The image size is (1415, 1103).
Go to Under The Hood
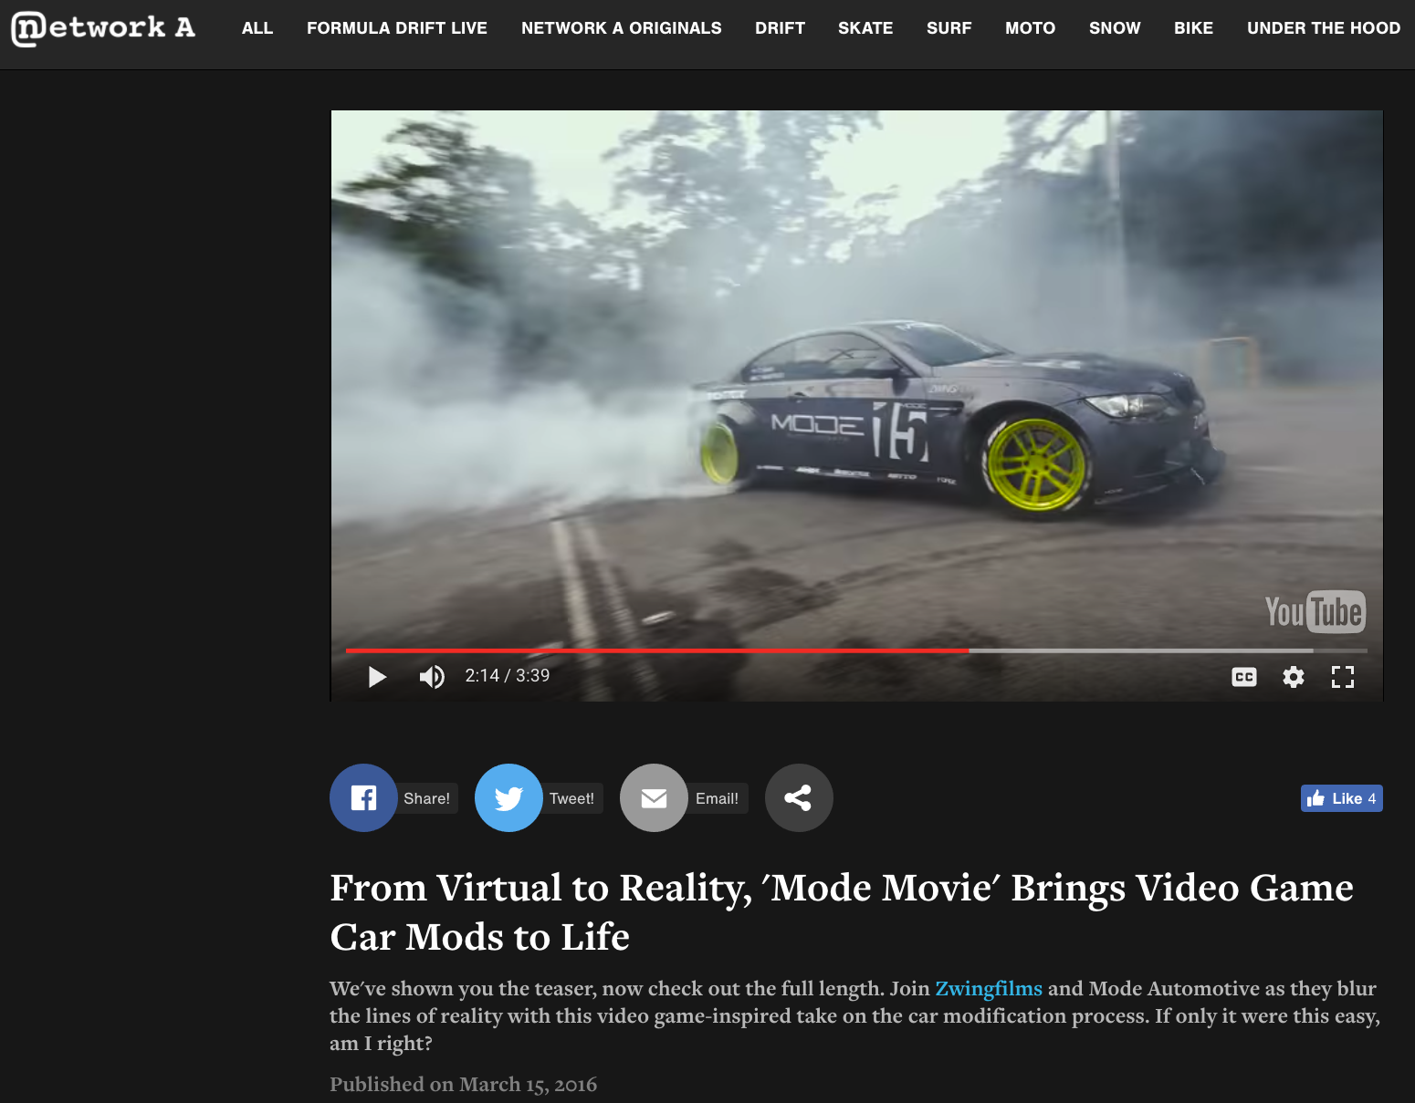coord(1324,28)
